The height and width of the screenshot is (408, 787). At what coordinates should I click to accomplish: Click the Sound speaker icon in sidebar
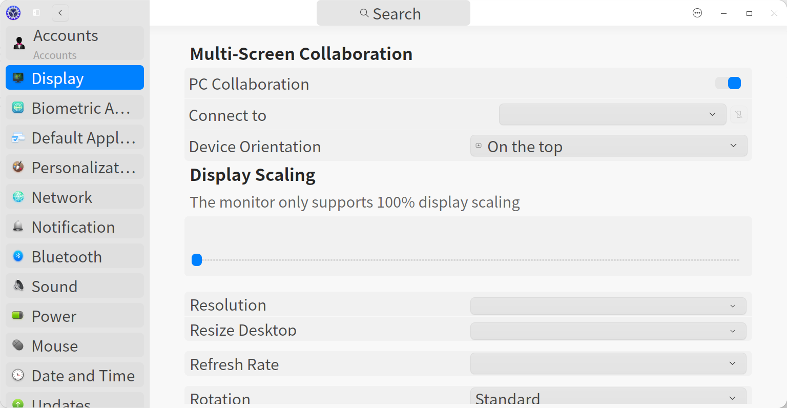pos(18,285)
